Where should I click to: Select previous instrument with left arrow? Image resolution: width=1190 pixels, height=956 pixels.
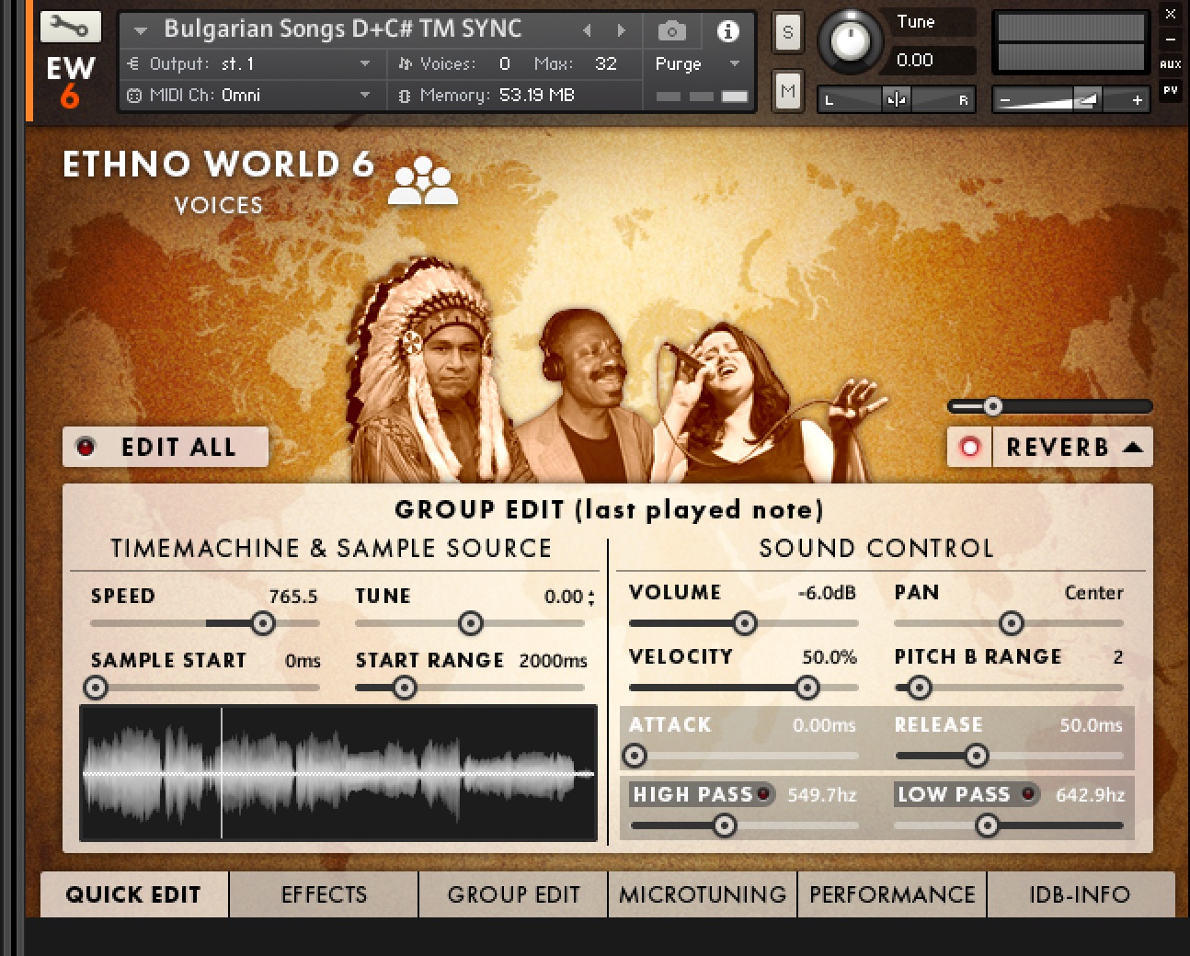pos(587,31)
